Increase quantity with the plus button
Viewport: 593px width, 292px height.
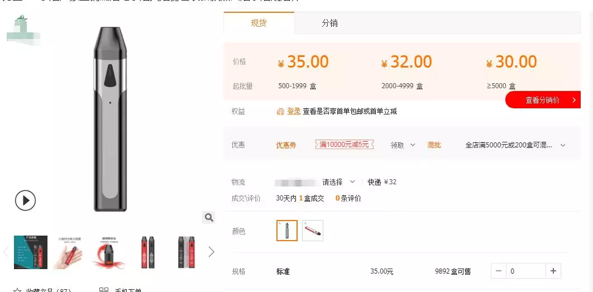point(553,271)
